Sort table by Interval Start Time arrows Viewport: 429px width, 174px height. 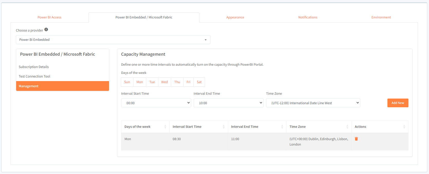(x=223, y=127)
